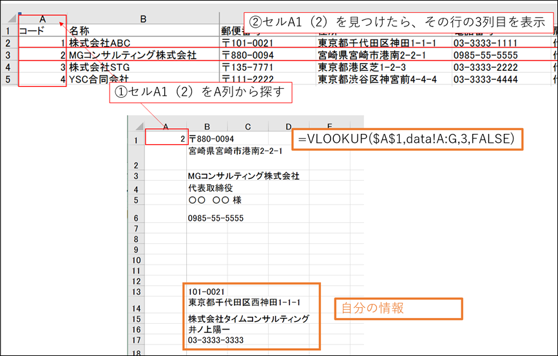The width and height of the screenshot is (558, 356).
Task: Click postal code 〒101-0021 in top sheet
Action: coord(267,43)
